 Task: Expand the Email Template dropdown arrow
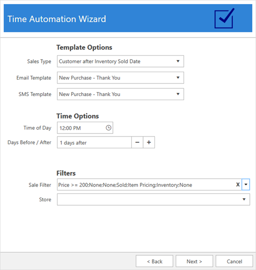[x=178, y=78]
